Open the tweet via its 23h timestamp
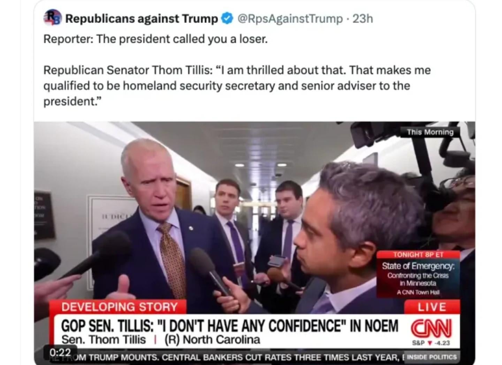502x365 pixels. point(363,18)
